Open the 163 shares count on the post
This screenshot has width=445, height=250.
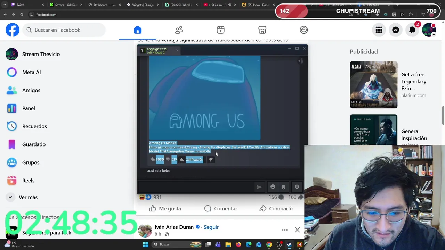coord(295,197)
